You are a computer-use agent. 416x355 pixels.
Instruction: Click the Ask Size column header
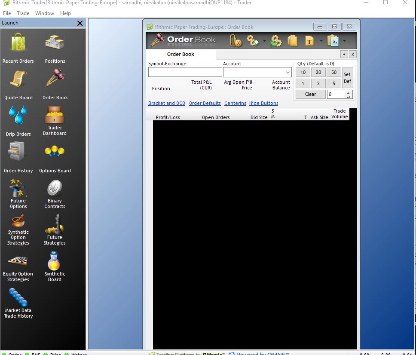pyautogui.click(x=319, y=117)
